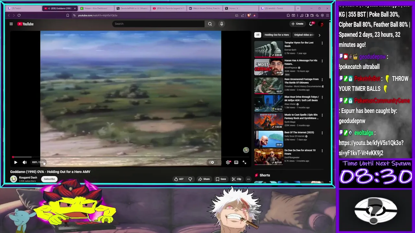
Task: Click the youtube.com address bar URL
Action: [98, 15]
